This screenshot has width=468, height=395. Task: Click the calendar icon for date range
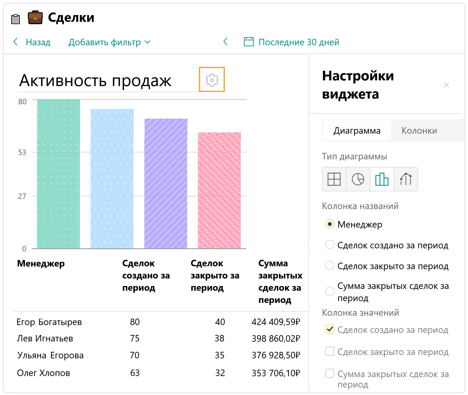click(249, 42)
